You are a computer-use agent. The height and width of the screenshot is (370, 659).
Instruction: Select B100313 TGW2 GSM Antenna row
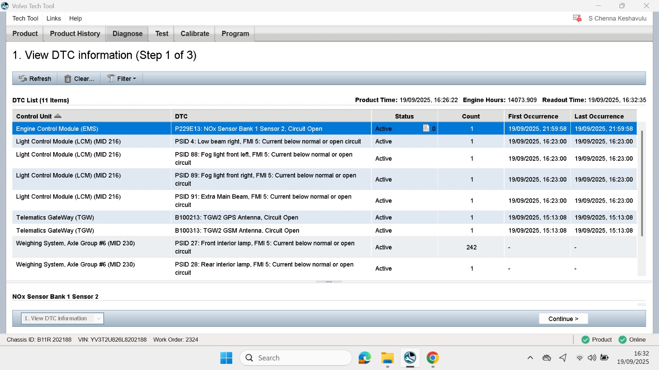click(325, 231)
